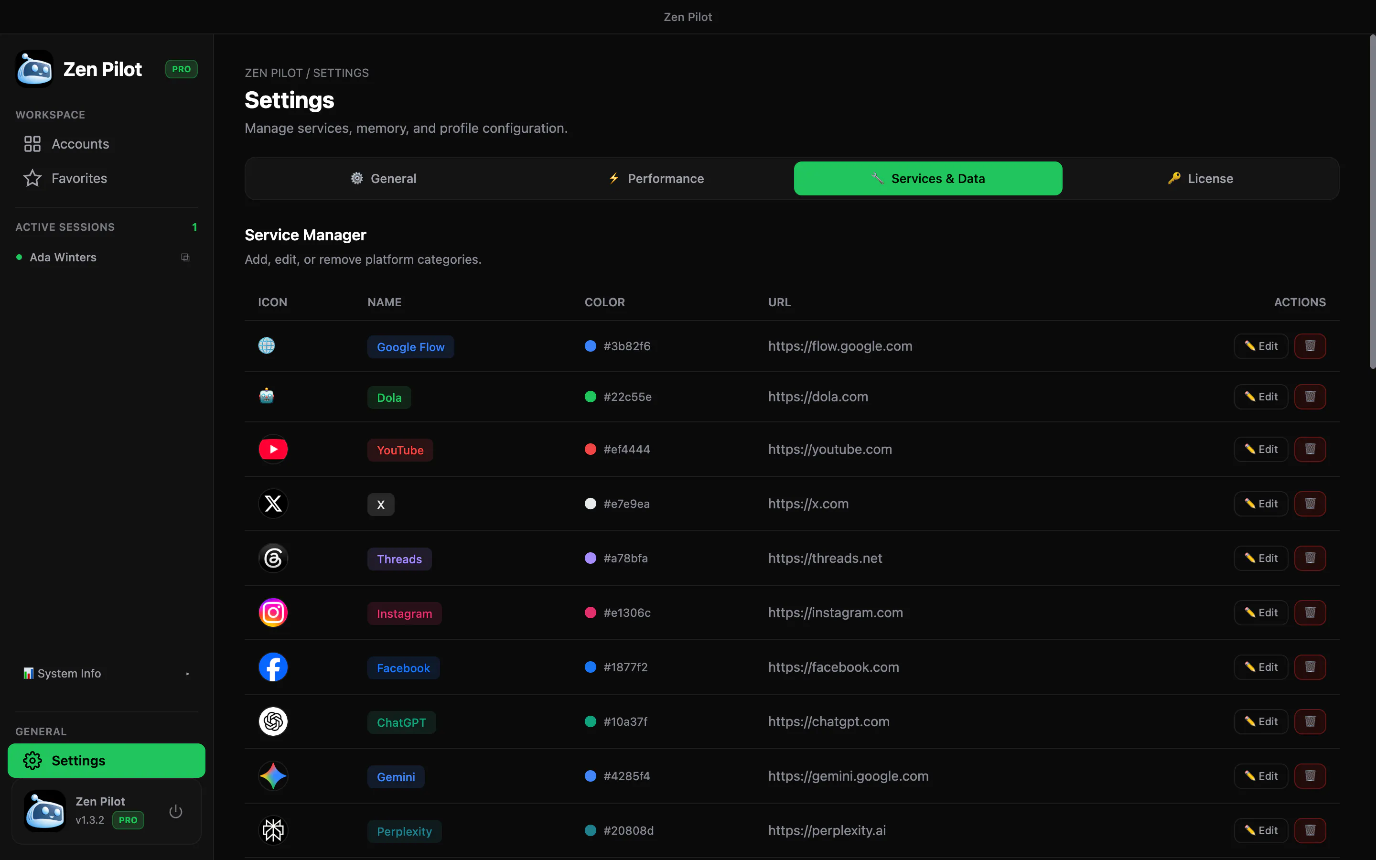The width and height of the screenshot is (1376, 860).
Task: Switch to the Performance tab
Action: (x=656, y=179)
